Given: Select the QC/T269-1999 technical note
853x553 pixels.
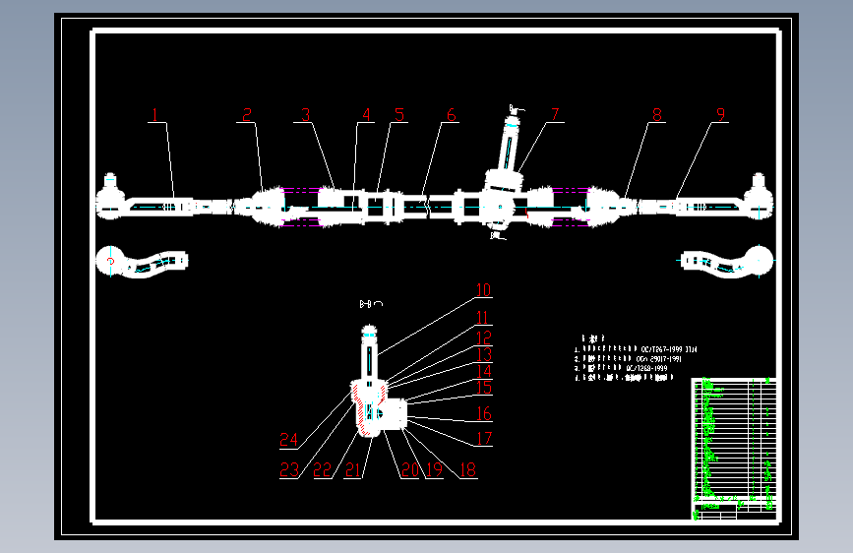Looking at the screenshot, I should [x=621, y=368].
